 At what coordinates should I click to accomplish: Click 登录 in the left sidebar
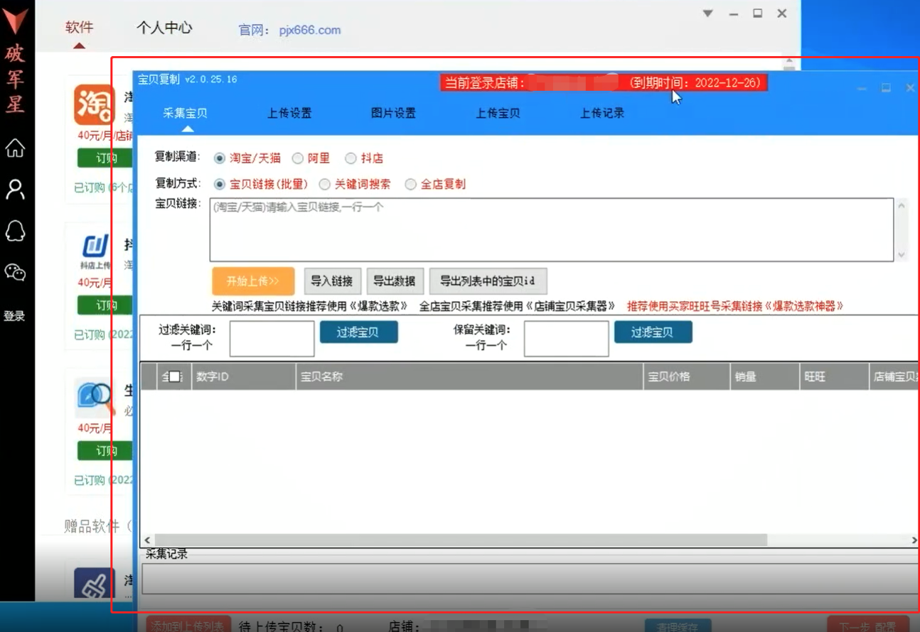coord(14,316)
